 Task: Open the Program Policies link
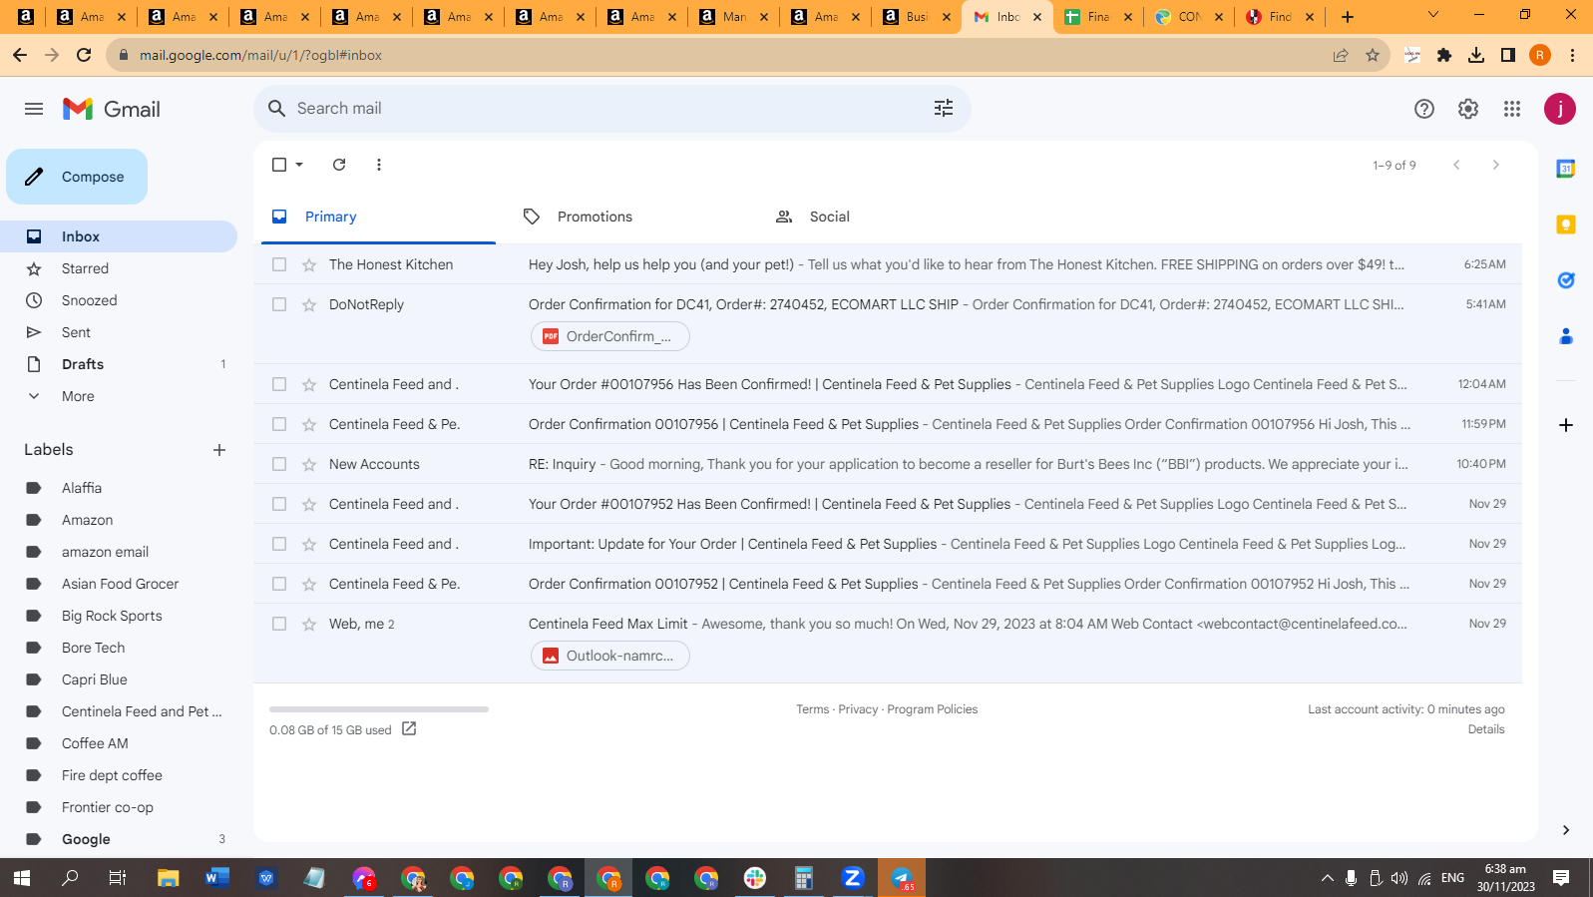tap(932, 709)
